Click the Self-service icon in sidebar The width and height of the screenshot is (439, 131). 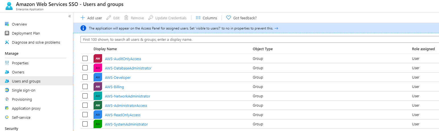[7, 117]
